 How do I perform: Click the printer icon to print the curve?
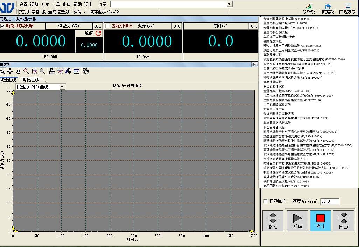pos(52,72)
